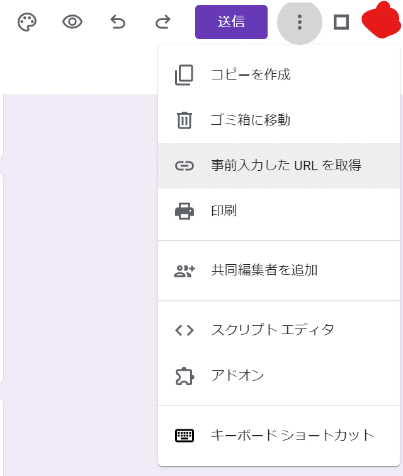The width and height of the screenshot is (403, 476).
Task: Choose ゴミ箱に移動 menu entry
Action: pyautogui.click(x=279, y=120)
